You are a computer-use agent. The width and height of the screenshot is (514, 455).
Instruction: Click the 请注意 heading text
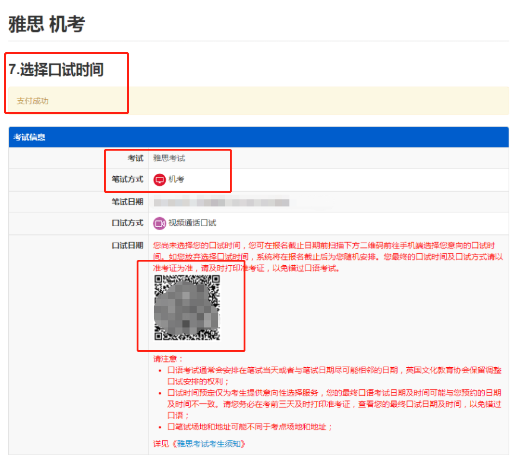tap(169, 359)
